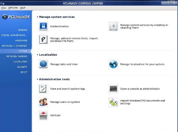Screen dimensions: 178x132
Task: Click Manage system services by enabling text
Action: click(x=144, y=26)
